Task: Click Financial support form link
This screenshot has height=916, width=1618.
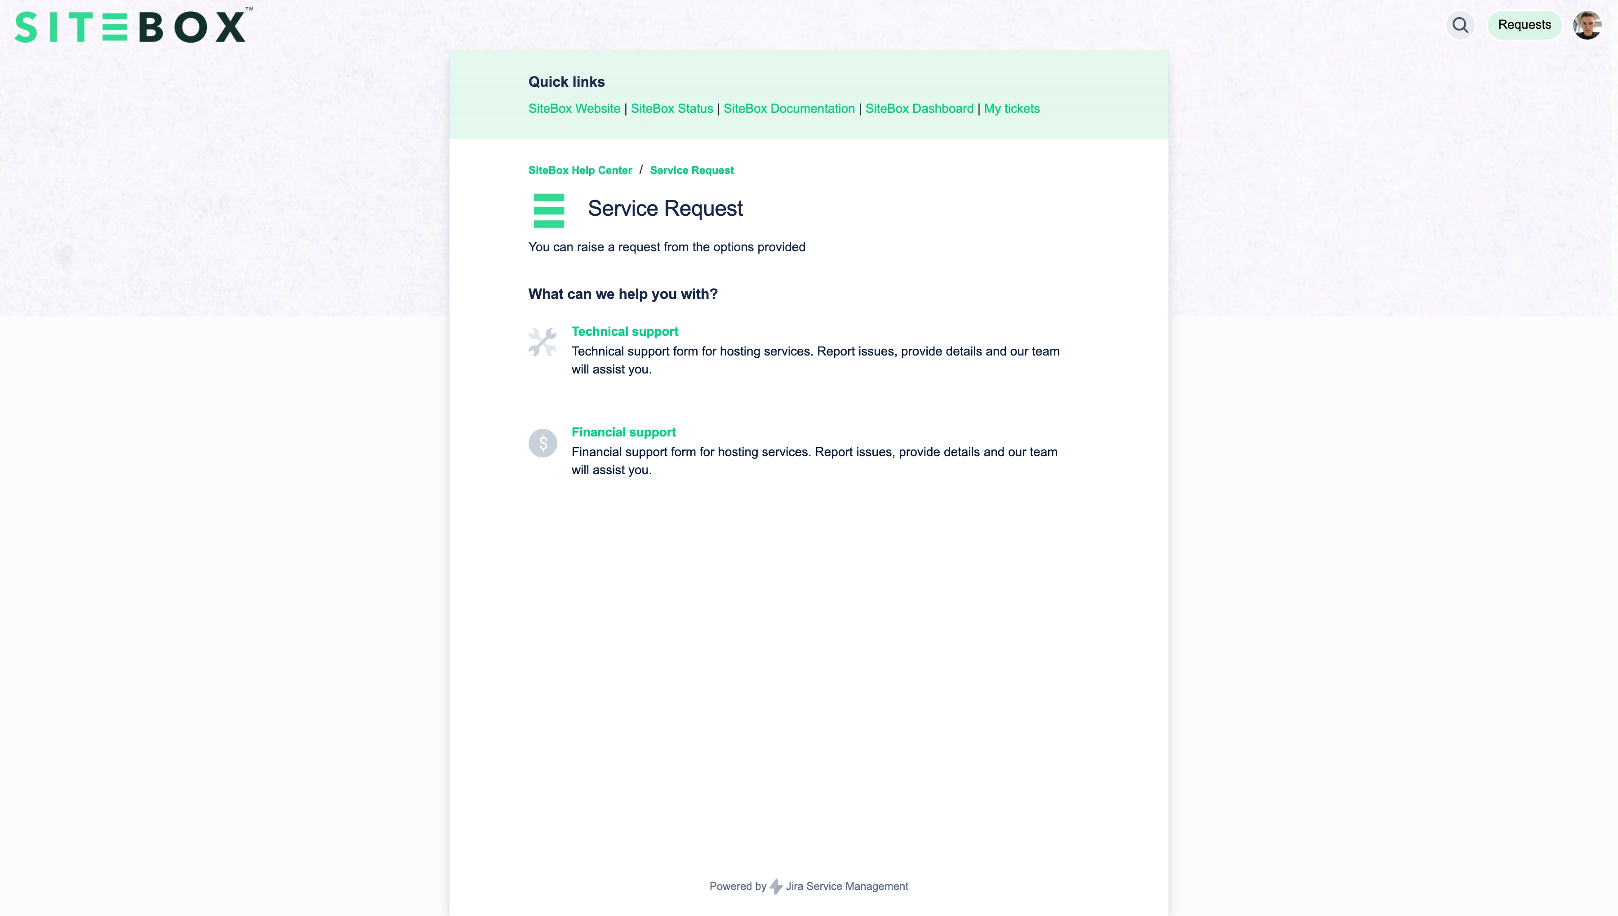Action: tap(623, 431)
